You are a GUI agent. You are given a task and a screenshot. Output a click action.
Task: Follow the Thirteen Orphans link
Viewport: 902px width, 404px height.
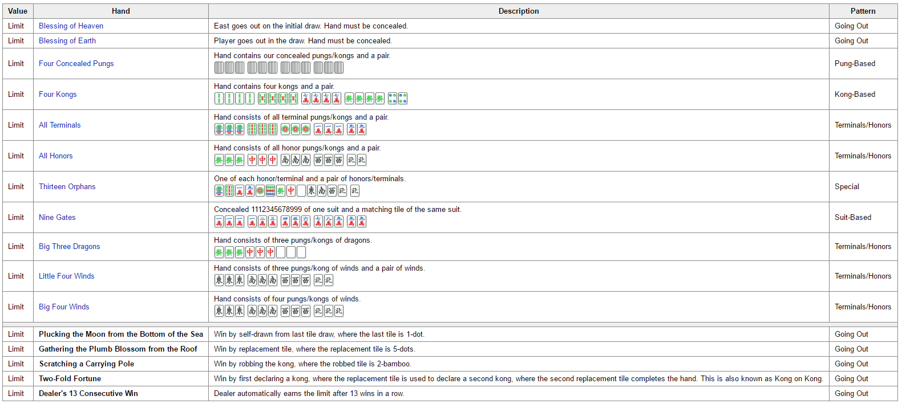(x=67, y=186)
